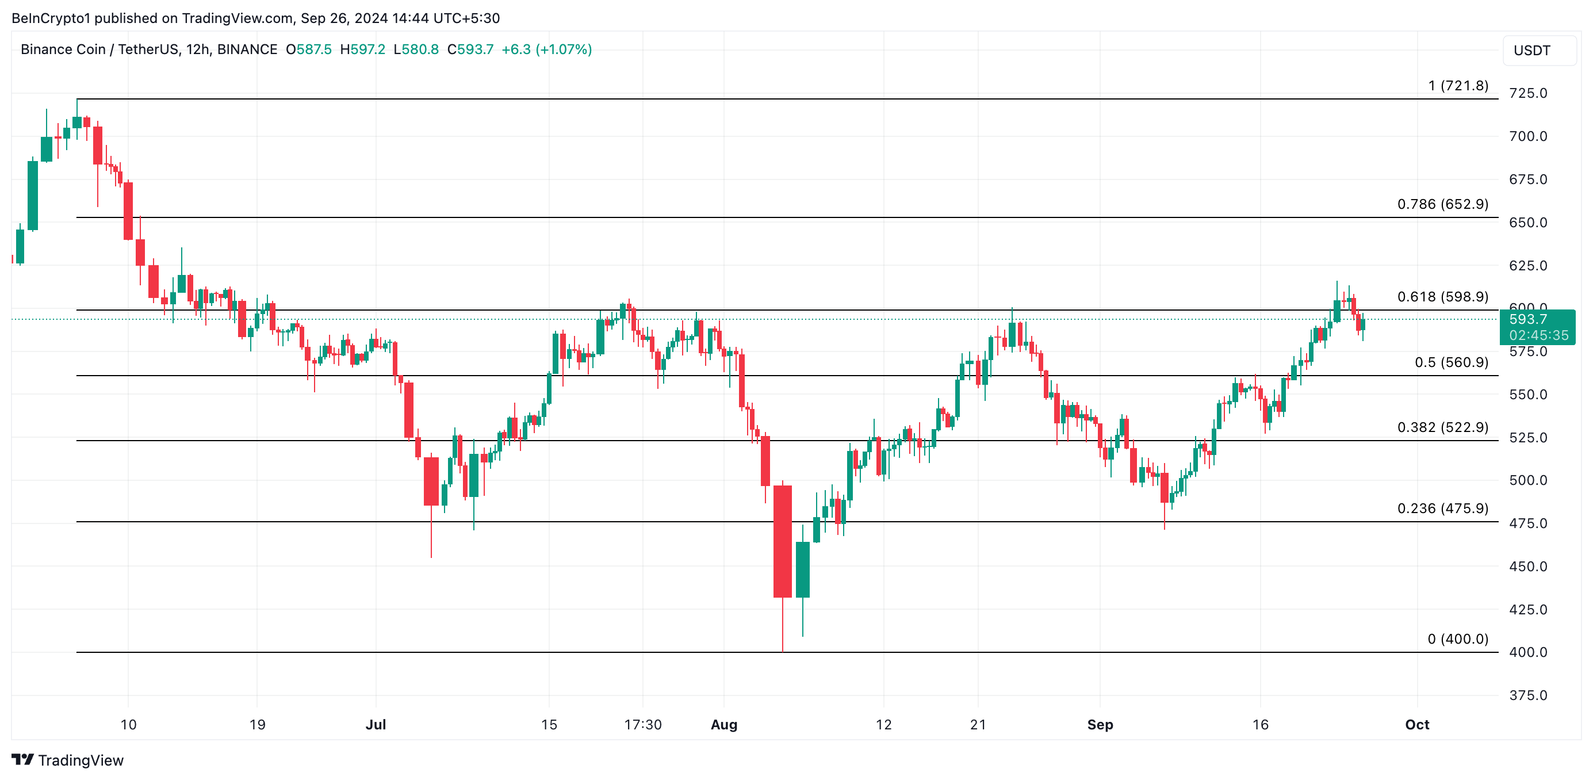Image resolution: width=1593 pixels, height=780 pixels.
Task: Open the USDT currency selector
Action: click(x=1538, y=51)
